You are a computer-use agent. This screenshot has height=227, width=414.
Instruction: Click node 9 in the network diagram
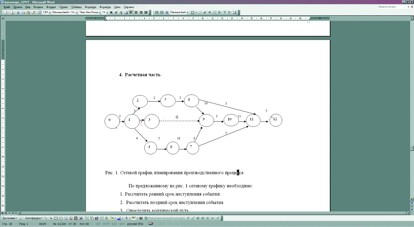(x=206, y=120)
